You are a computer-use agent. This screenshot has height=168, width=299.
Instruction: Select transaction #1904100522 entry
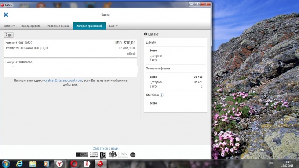70,48
